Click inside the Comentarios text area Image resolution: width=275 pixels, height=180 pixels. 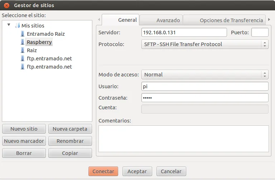(x=183, y=138)
